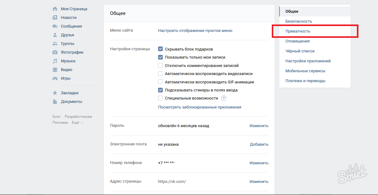Click the star icon for Закладки
This screenshot has height=195, width=378.
point(55,93)
